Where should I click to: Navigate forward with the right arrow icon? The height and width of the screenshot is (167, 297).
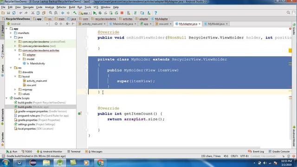click(68, 13)
